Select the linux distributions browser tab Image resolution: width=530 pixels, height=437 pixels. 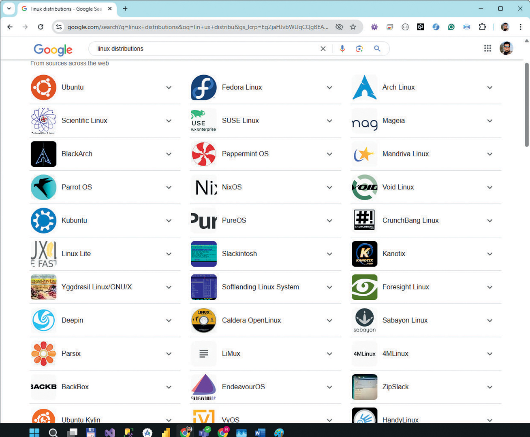tap(65, 9)
